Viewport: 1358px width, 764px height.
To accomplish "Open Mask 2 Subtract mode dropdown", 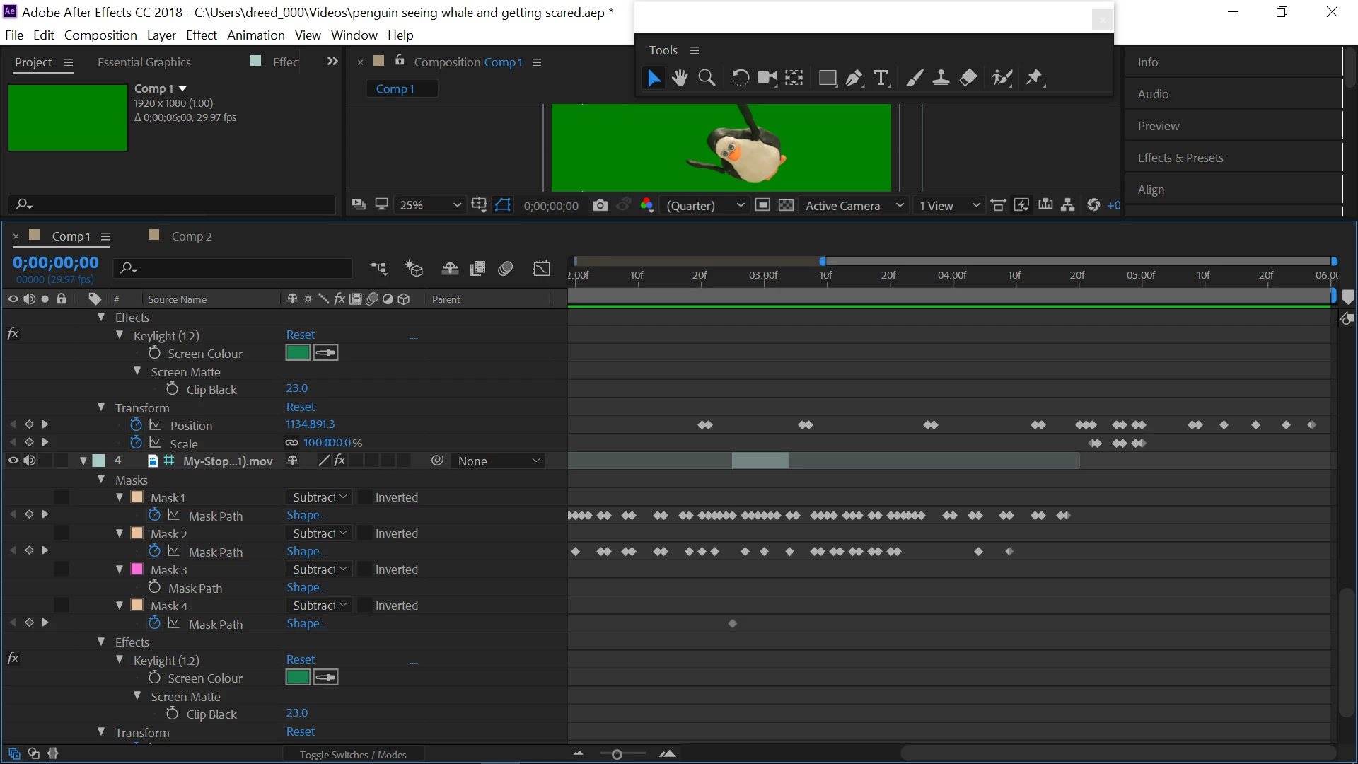I will pos(320,533).
